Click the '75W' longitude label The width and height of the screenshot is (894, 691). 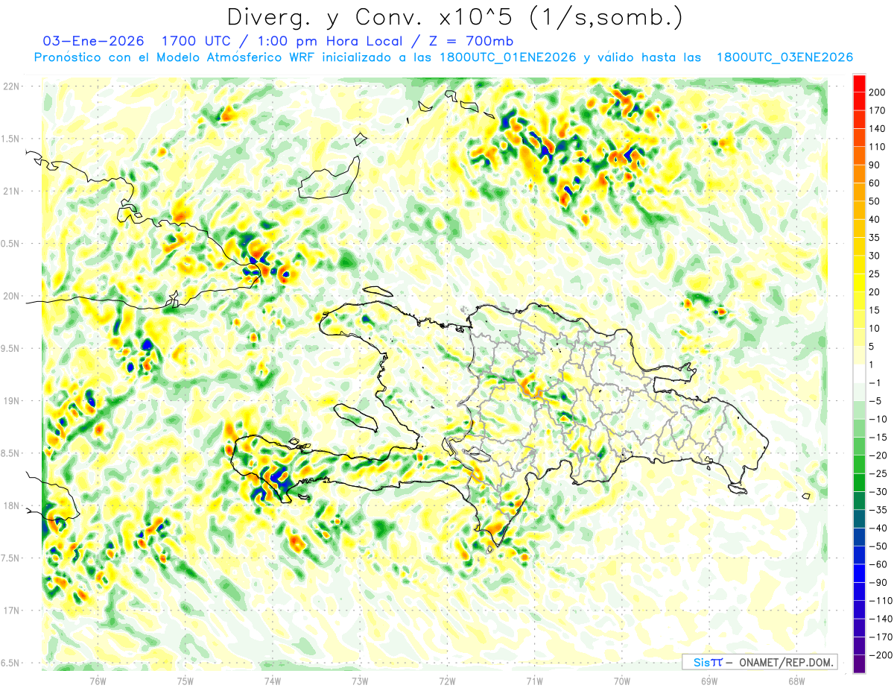click(186, 681)
